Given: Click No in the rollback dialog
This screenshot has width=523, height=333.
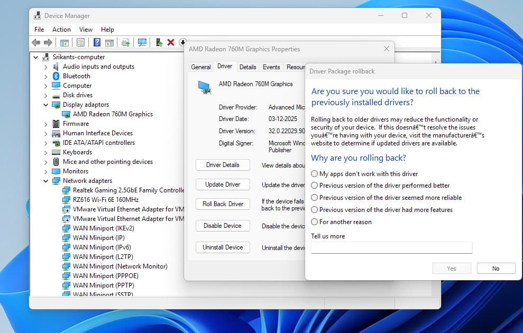Looking at the screenshot, I should (496, 269).
